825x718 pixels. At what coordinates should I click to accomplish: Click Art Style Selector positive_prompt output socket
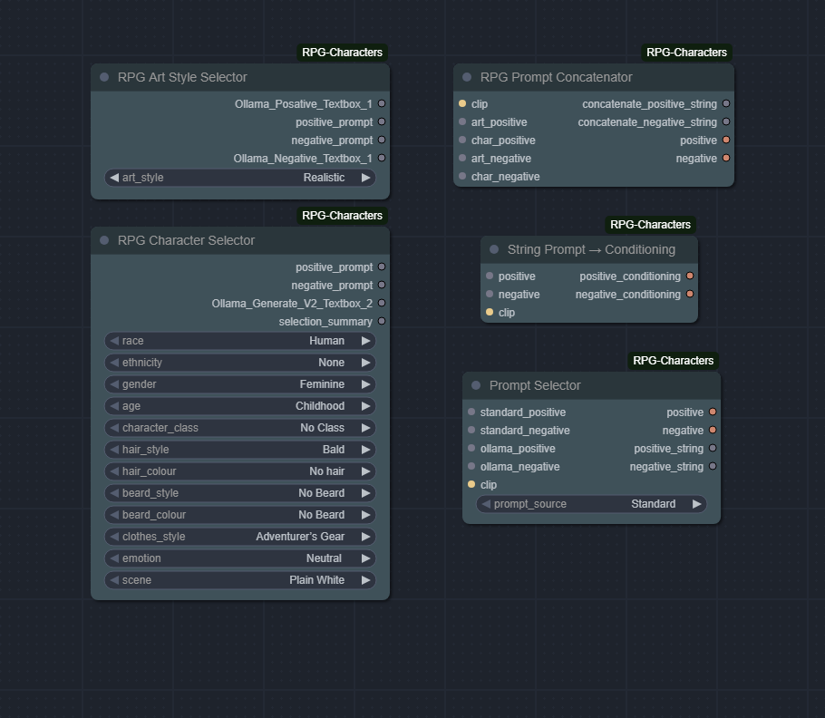[x=382, y=121]
